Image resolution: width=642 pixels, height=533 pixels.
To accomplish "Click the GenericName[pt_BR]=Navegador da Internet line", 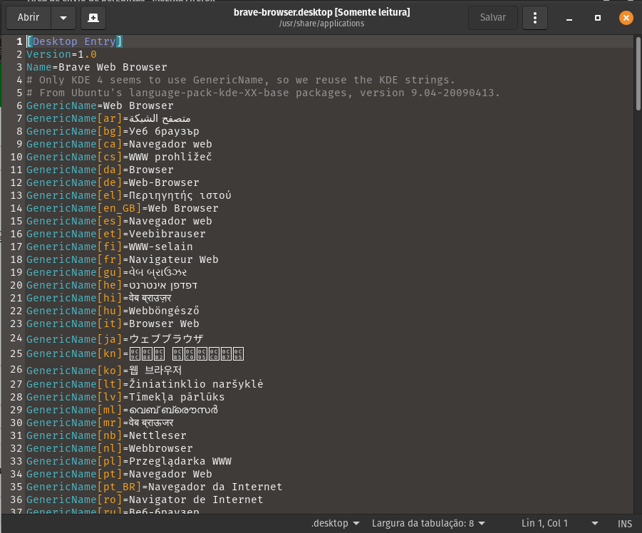I will tap(155, 487).
